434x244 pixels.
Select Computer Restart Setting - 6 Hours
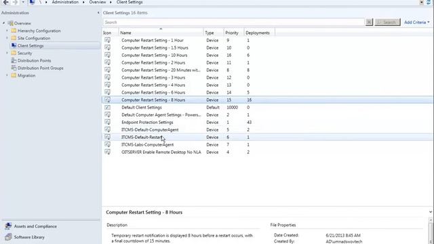click(x=153, y=93)
